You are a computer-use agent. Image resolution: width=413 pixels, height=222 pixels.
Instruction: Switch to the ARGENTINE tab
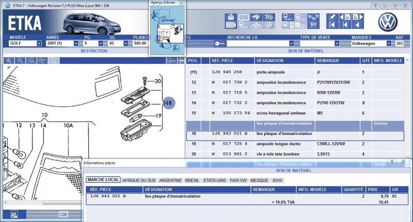[x=170, y=180]
